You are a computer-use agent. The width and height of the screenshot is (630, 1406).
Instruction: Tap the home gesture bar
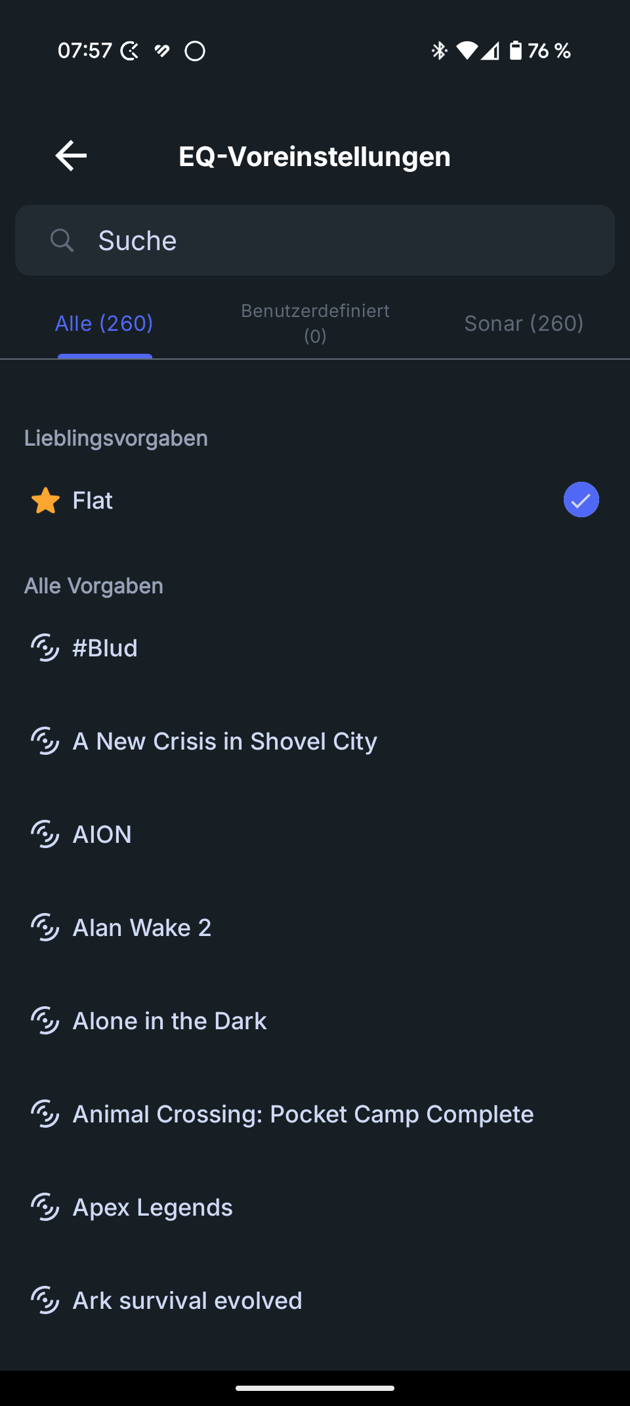click(315, 1388)
